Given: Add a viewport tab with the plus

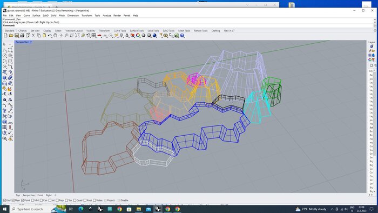Looking at the screenshot, I should point(56,195).
